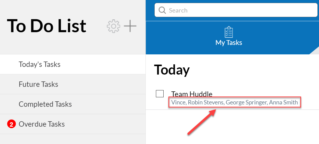View Overdue Tasks

coord(42,124)
